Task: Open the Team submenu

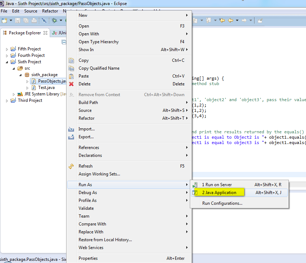Action: tap(129, 216)
